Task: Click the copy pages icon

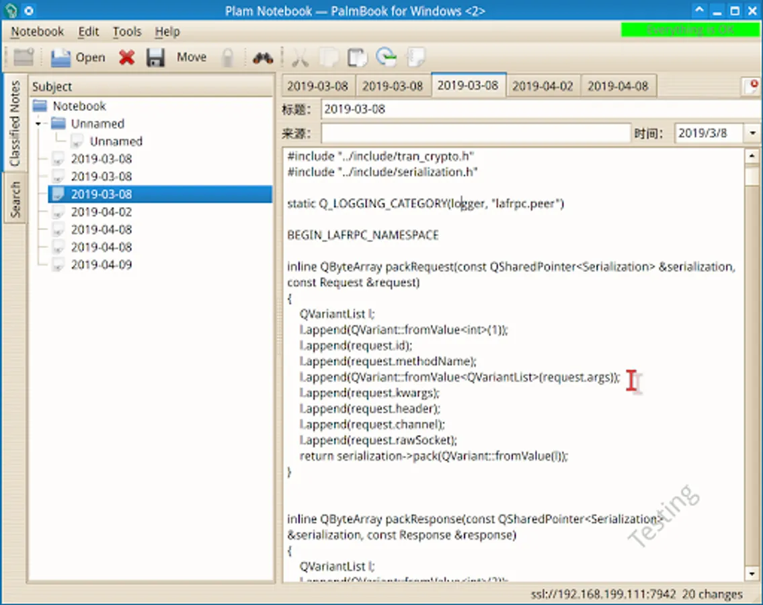Action: pyautogui.click(x=329, y=57)
